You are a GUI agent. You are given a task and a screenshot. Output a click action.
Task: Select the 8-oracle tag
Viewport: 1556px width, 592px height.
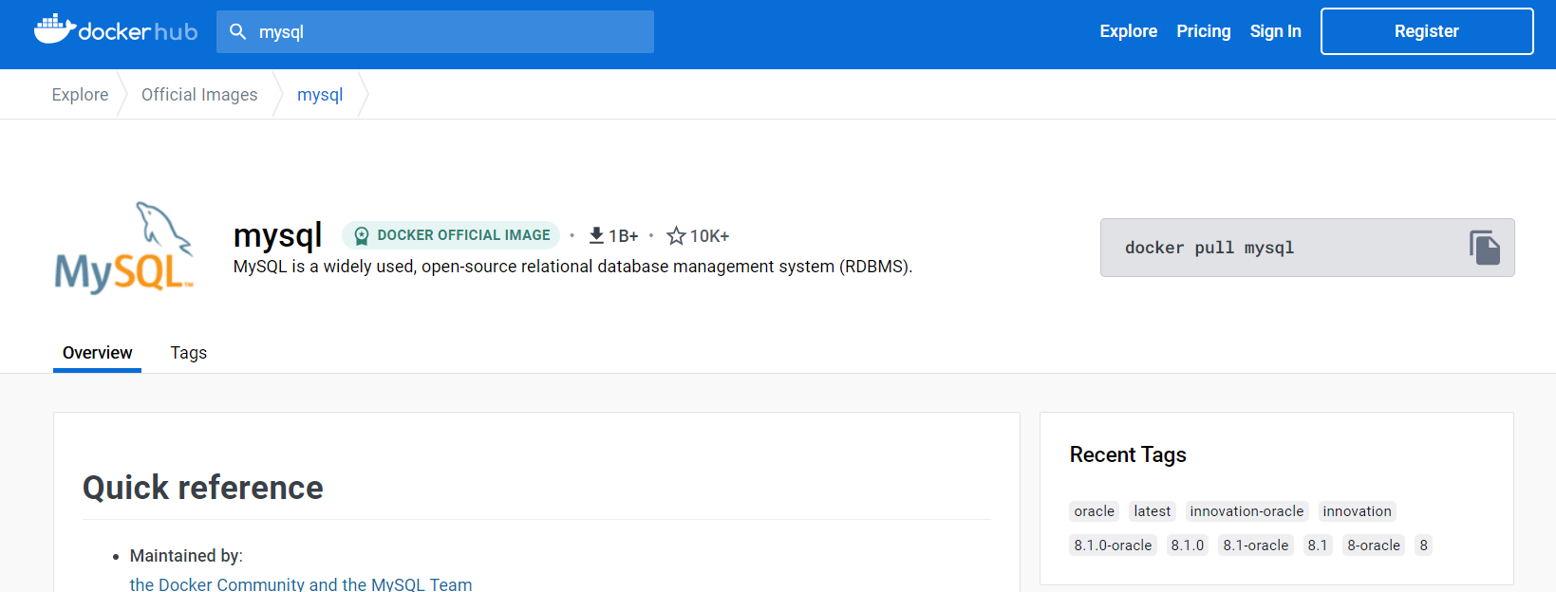tap(1373, 546)
